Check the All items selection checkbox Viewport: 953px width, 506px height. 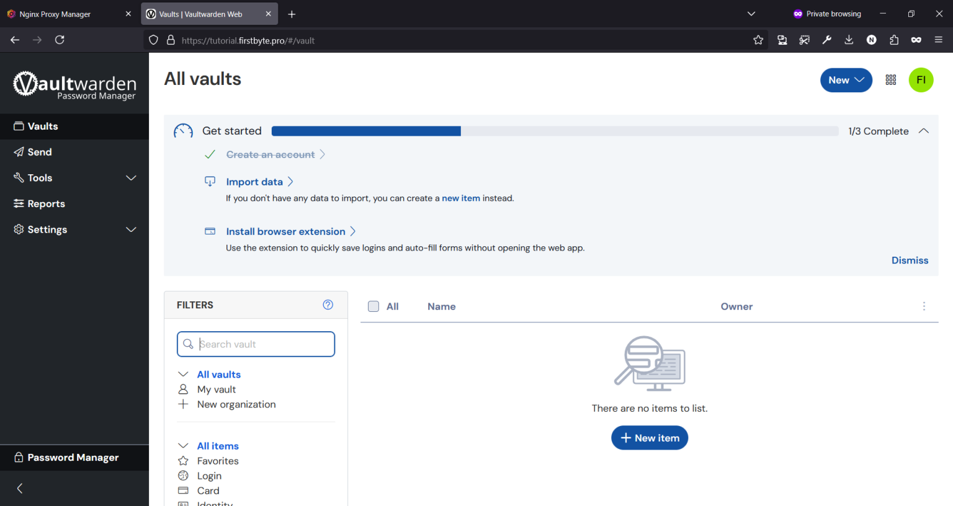point(373,306)
